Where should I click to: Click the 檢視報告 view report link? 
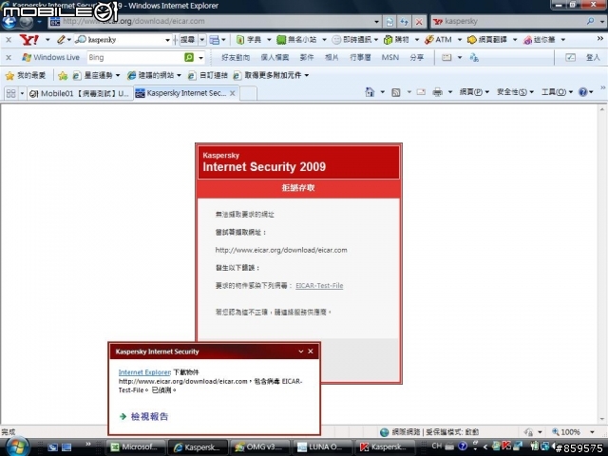(149, 416)
